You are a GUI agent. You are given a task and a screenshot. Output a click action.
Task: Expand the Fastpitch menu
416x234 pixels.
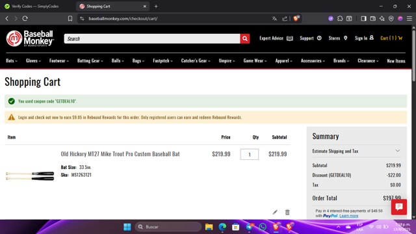pyautogui.click(x=163, y=60)
